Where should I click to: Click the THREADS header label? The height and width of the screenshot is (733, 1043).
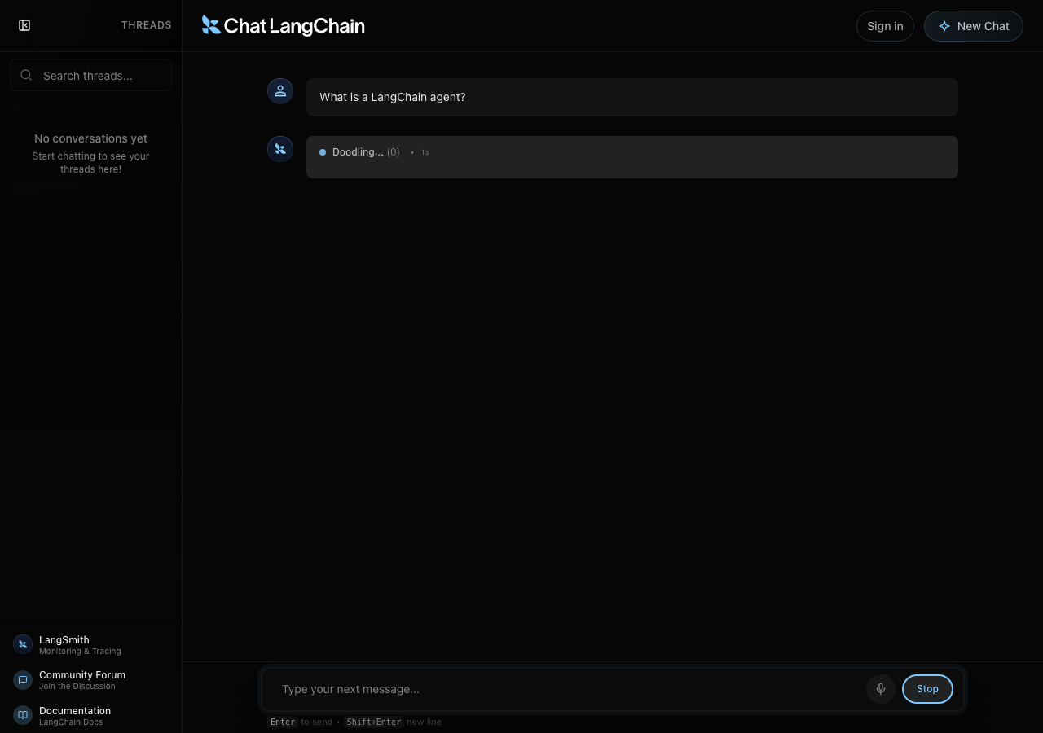tap(147, 25)
